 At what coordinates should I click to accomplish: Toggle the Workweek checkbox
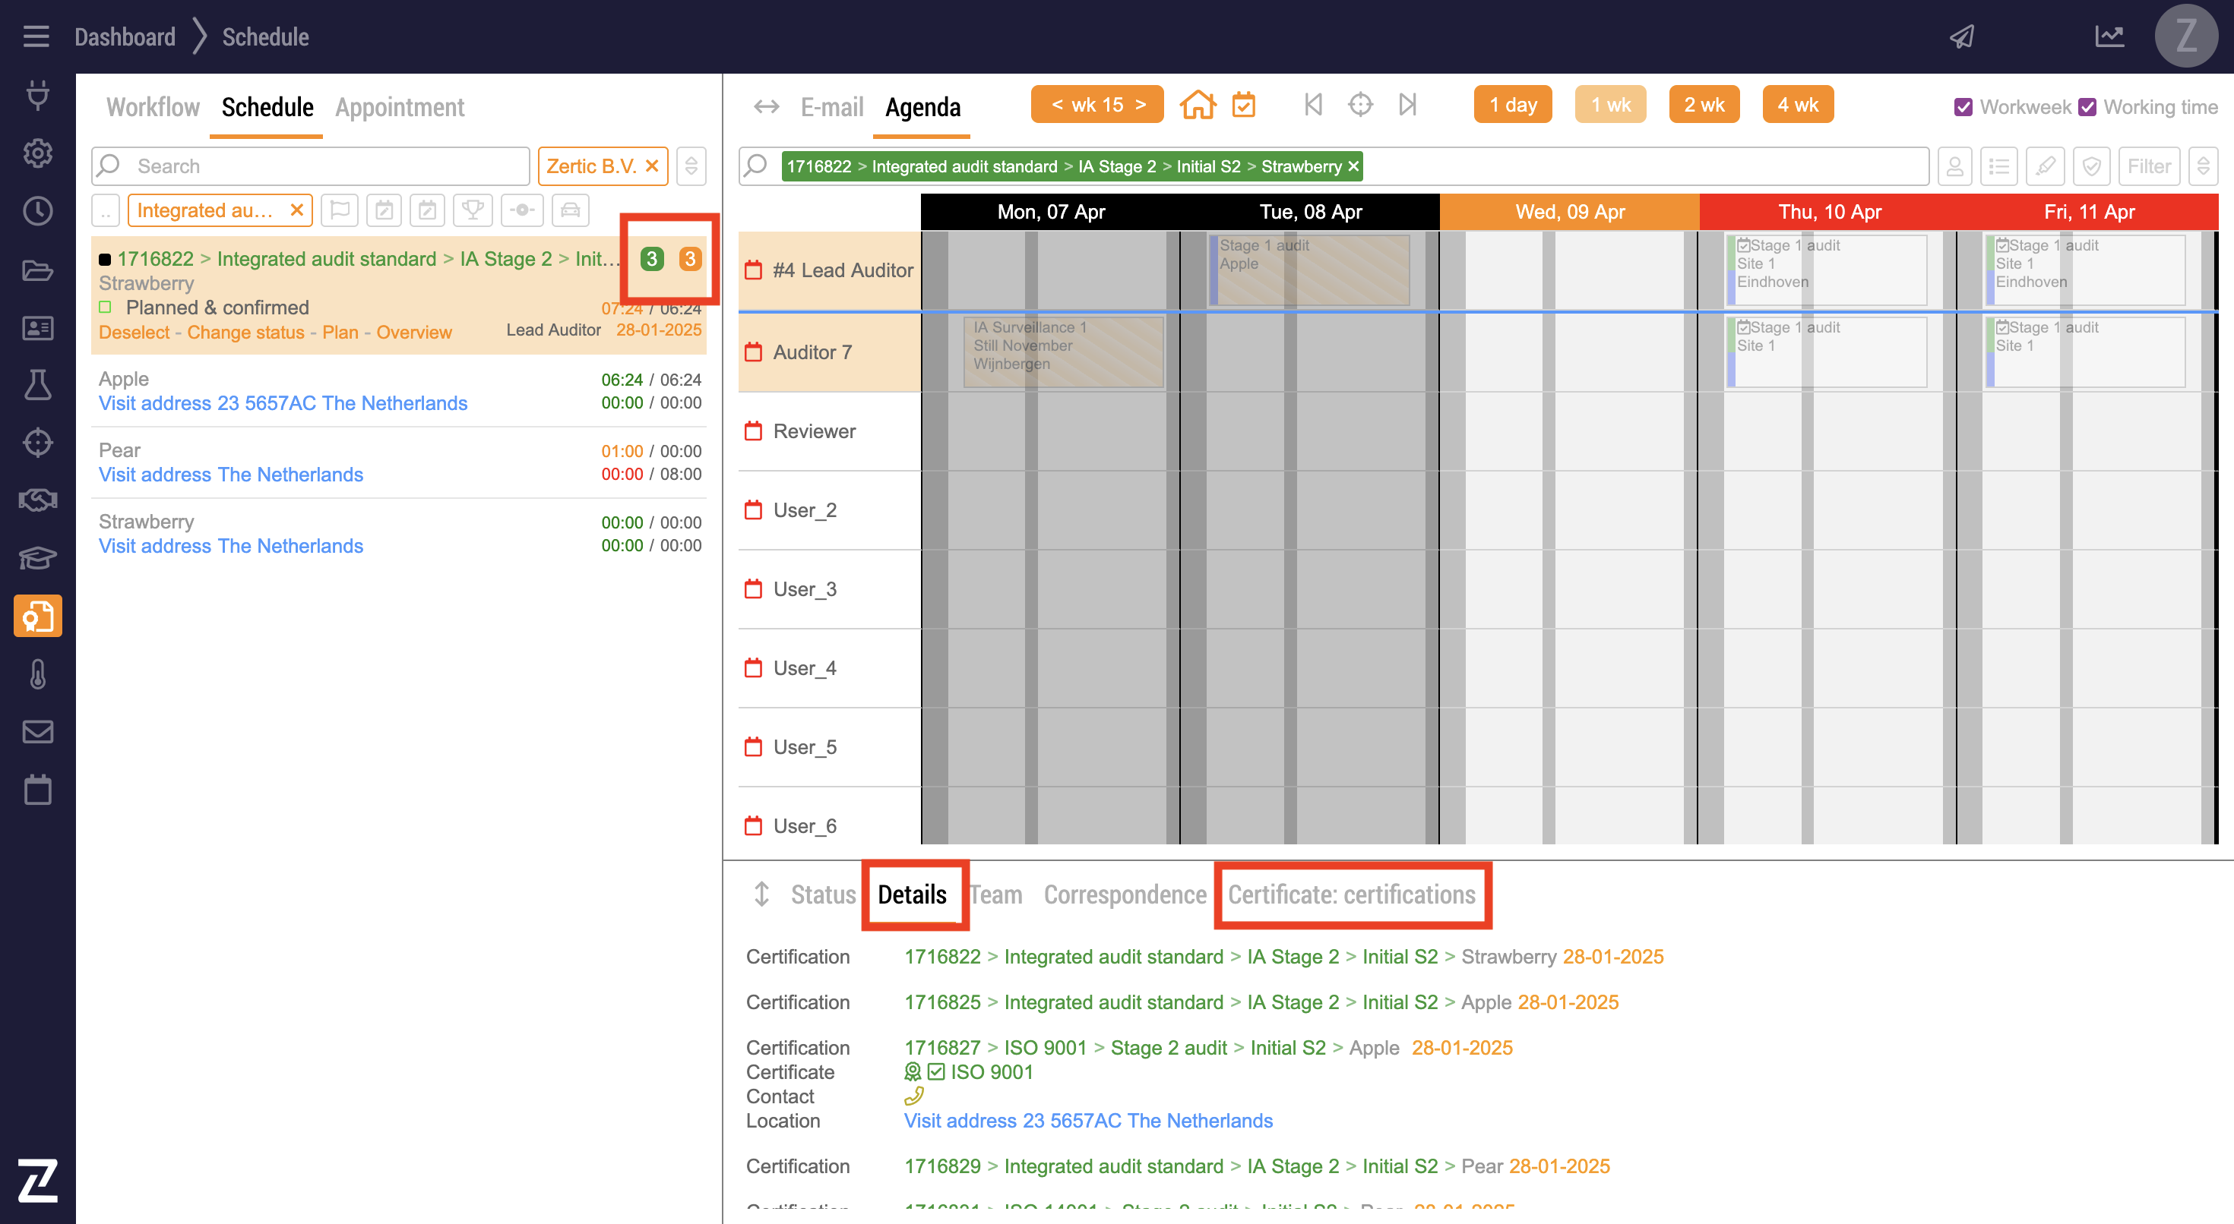point(1963,108)
